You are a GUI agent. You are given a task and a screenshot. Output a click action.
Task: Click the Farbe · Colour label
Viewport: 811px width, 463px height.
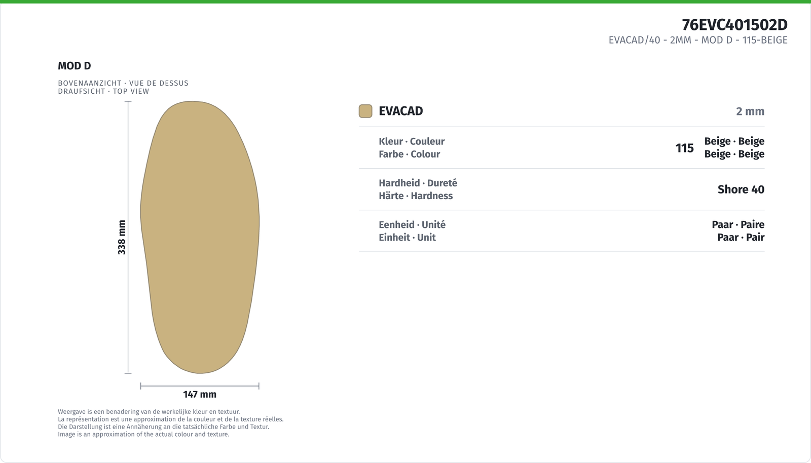tap(409, 154)
